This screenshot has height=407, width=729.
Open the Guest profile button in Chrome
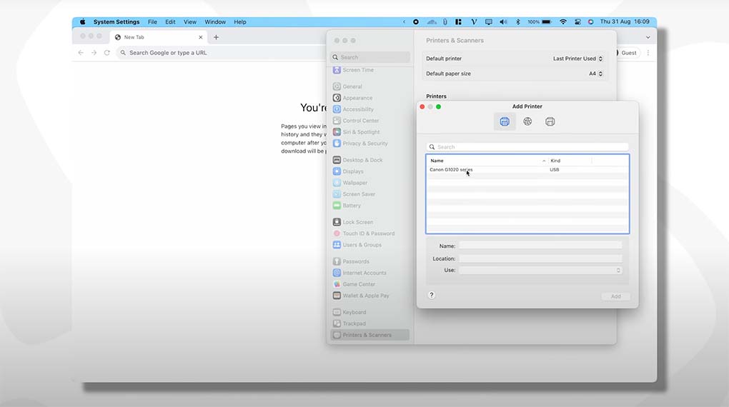(x=628, y=53)
